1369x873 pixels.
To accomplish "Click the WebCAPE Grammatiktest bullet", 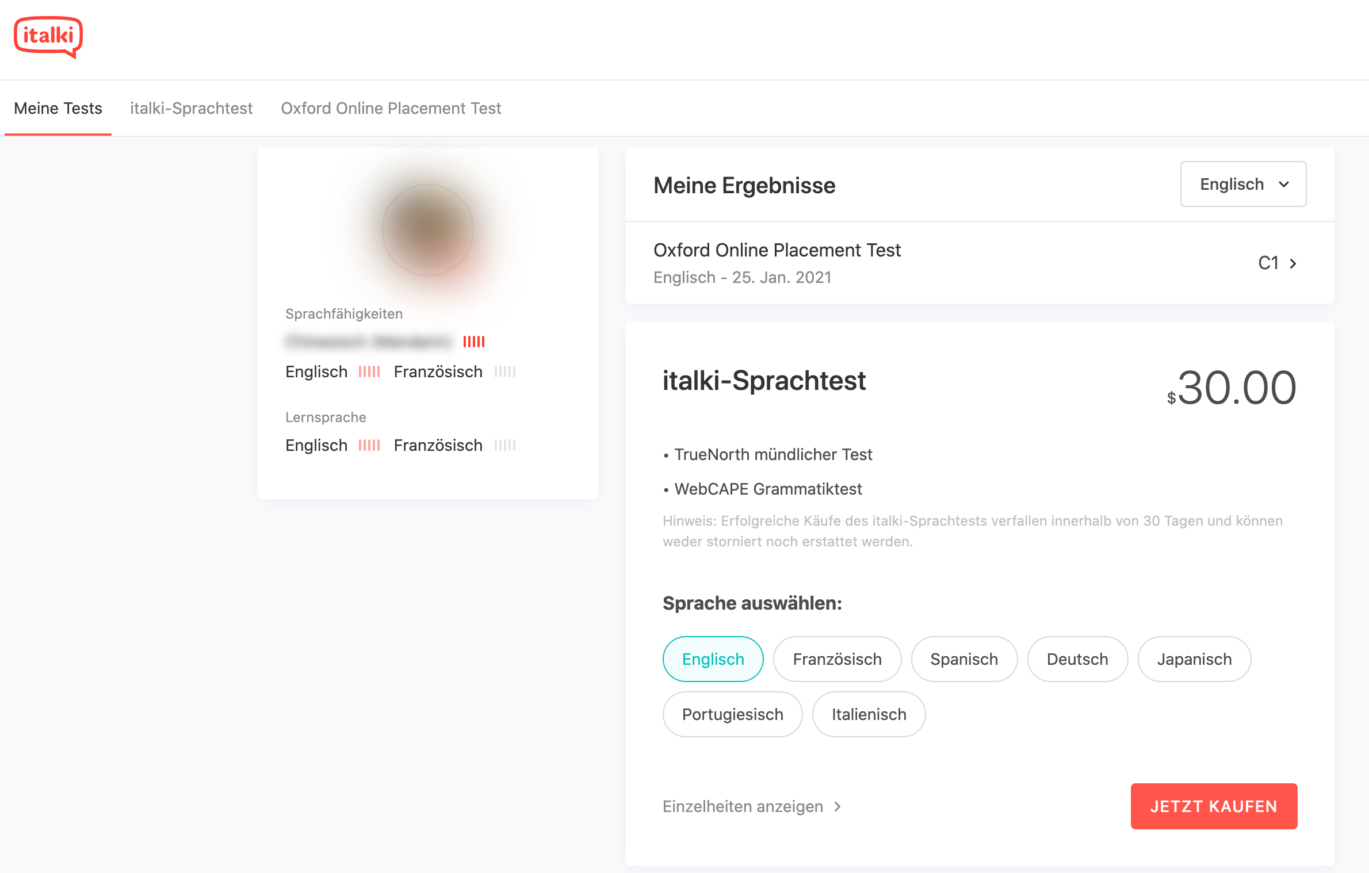I will (763, 489).
